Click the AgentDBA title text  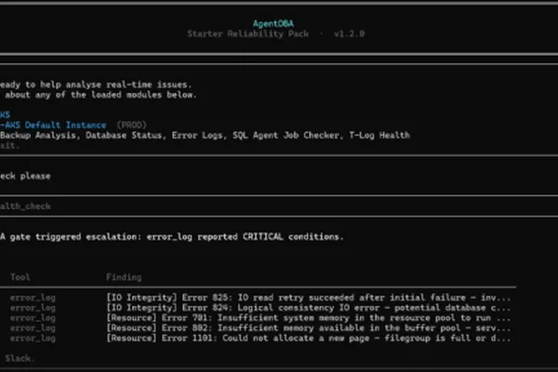point(273,23)
